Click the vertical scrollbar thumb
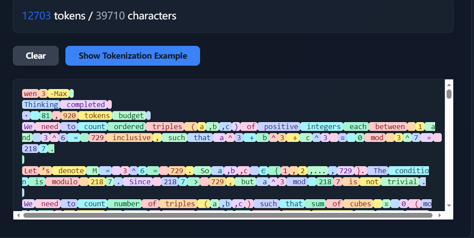 [449, 93]
